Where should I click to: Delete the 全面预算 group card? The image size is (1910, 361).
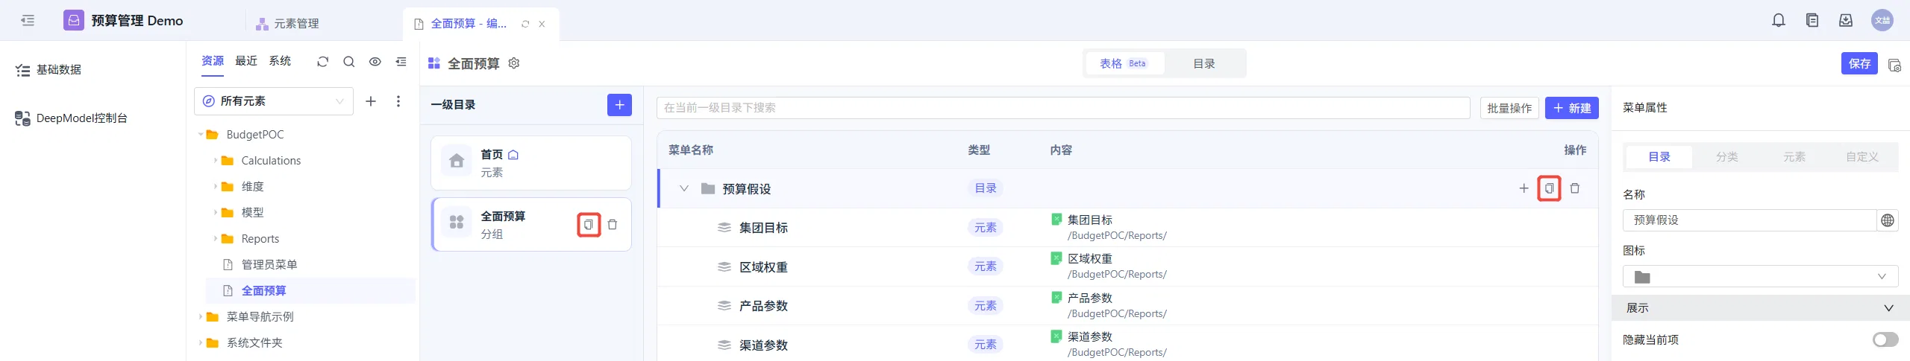(x=613, y=225)
